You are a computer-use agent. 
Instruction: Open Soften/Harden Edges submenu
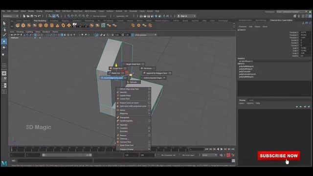(154, 78)
